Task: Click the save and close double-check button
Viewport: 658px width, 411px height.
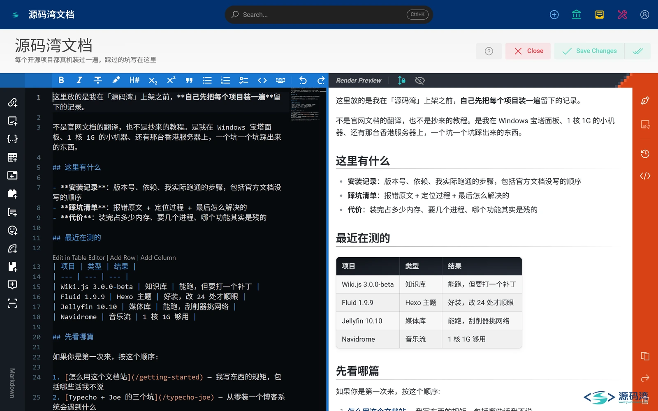Action: [638, 51]
